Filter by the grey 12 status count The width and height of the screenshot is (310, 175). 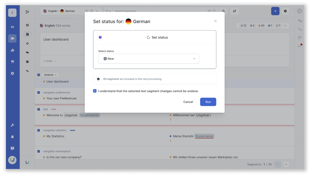[243, 25]
